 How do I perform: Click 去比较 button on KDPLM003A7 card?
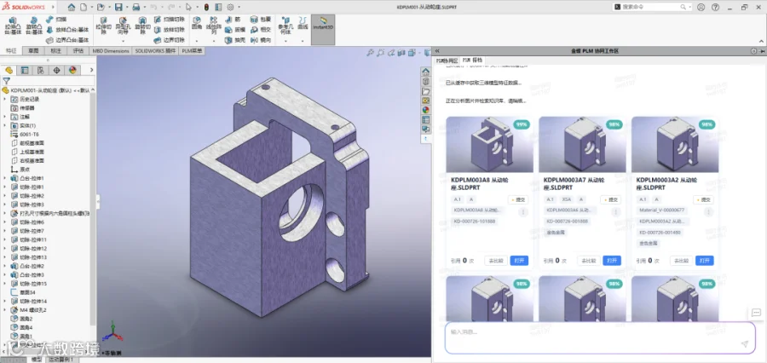tap(588, 261)
